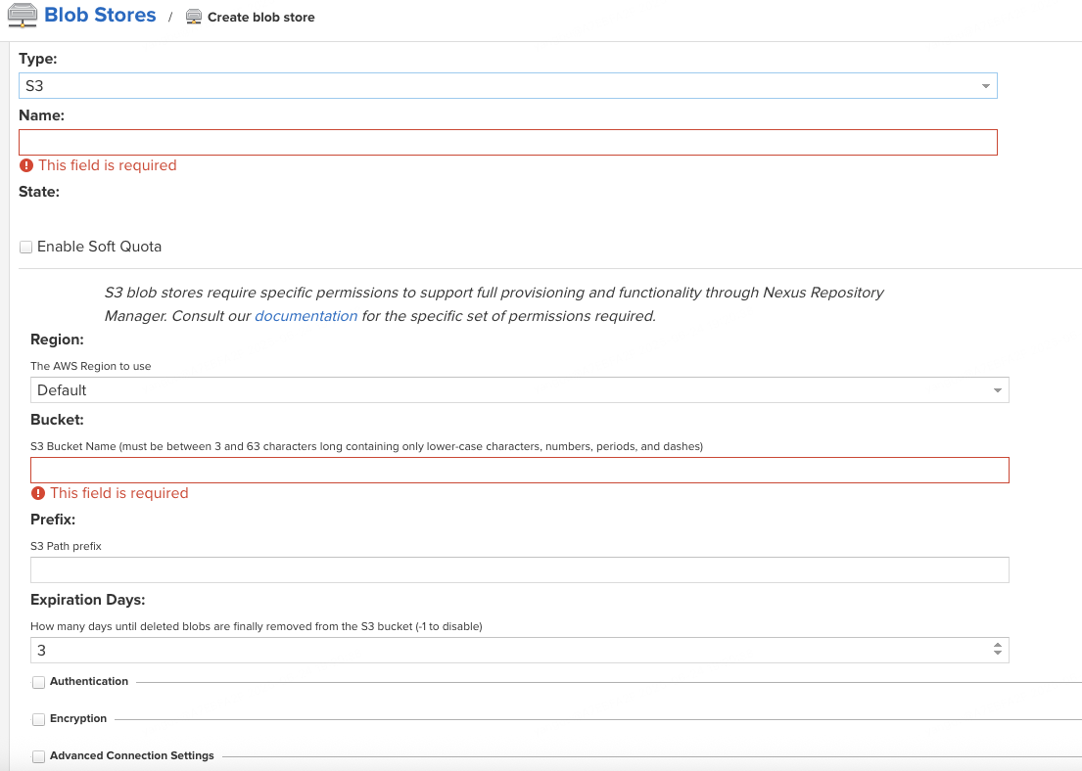Check the Encryption option
Screen dimensions: 1082x771
click(x=37, y=718)
